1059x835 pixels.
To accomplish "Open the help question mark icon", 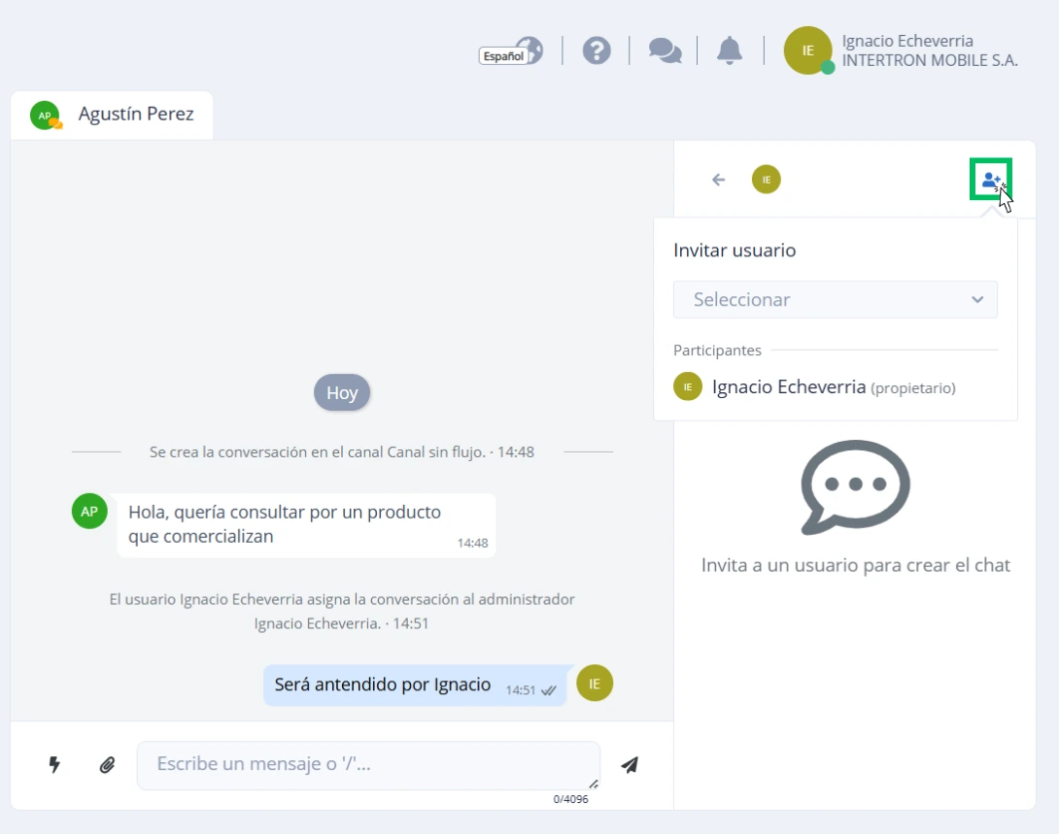I will (x=597, y=50).
